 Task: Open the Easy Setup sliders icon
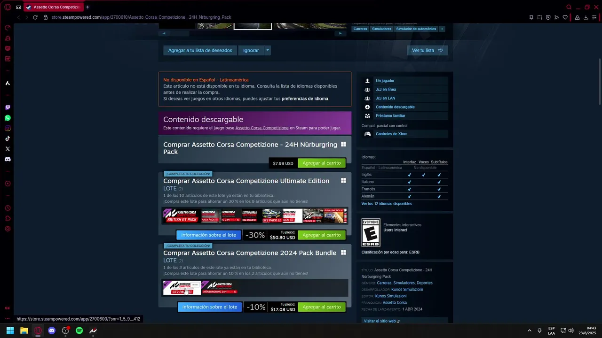pos(594,17)
